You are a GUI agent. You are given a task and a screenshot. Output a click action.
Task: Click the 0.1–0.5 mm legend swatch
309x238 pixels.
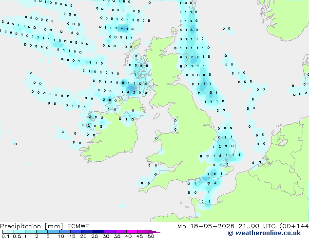pyautogui.click(x=8, y=232)
